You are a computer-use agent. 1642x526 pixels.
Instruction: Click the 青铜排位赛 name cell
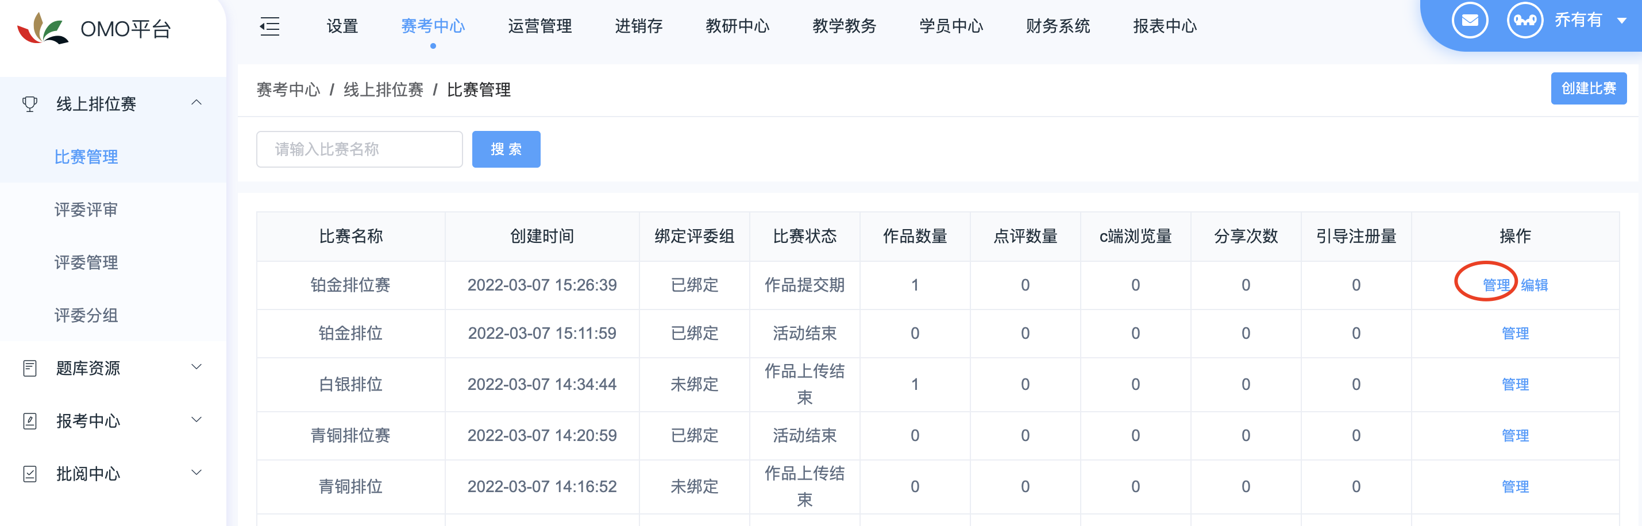tap(350, 436)
